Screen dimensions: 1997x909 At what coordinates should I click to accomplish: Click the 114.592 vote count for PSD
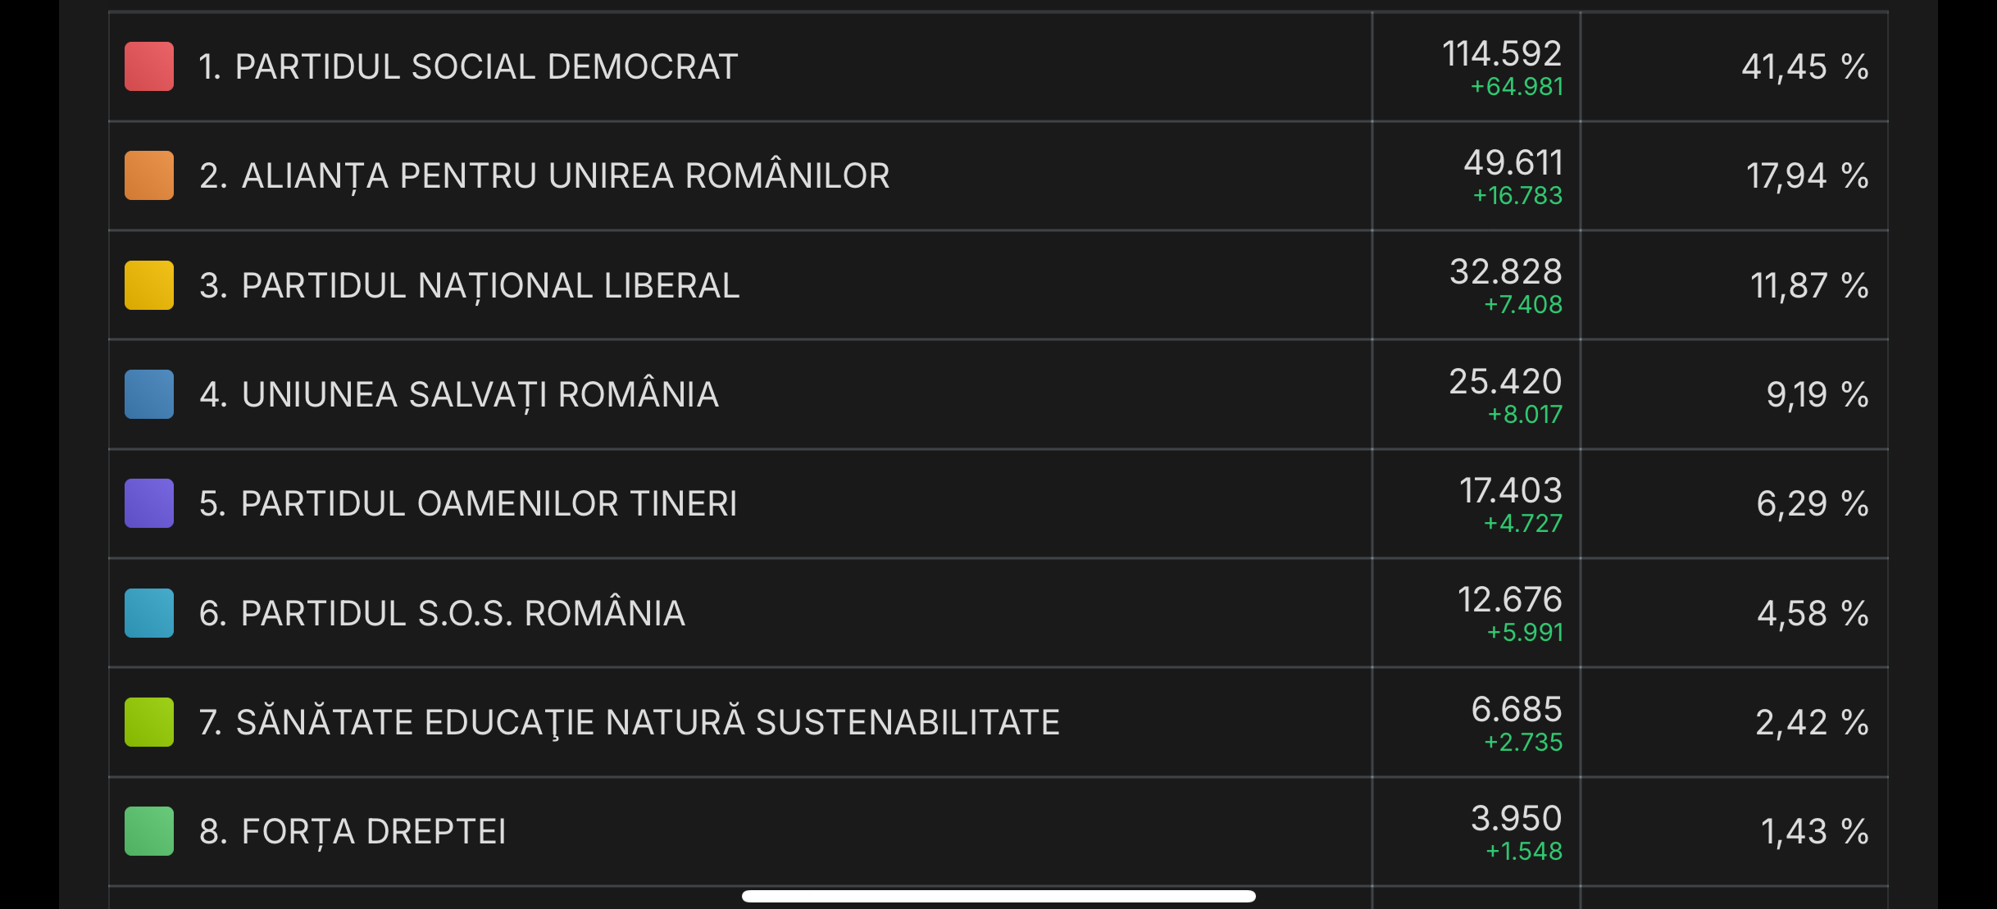point(1502,54)
